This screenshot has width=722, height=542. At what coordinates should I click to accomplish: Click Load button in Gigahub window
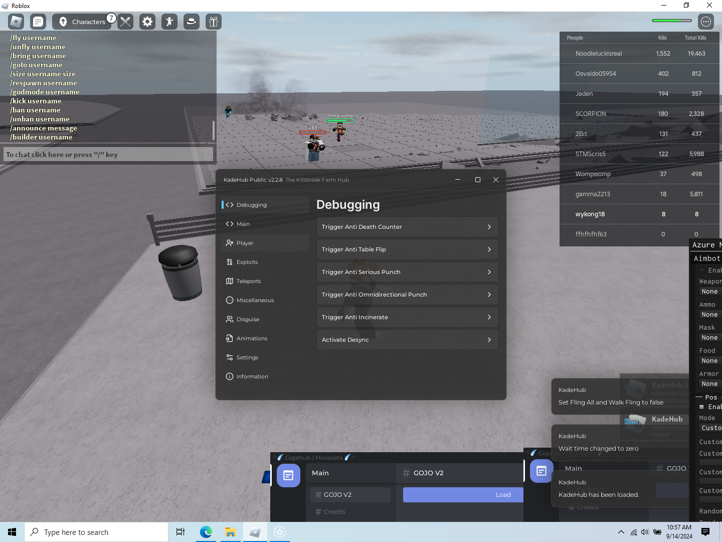tap(463, 495)
